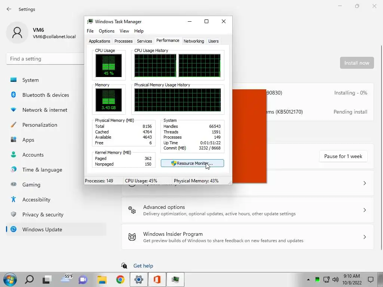
Task: Click the Physical Memory Usage History graph
Action: coord(178,100)
